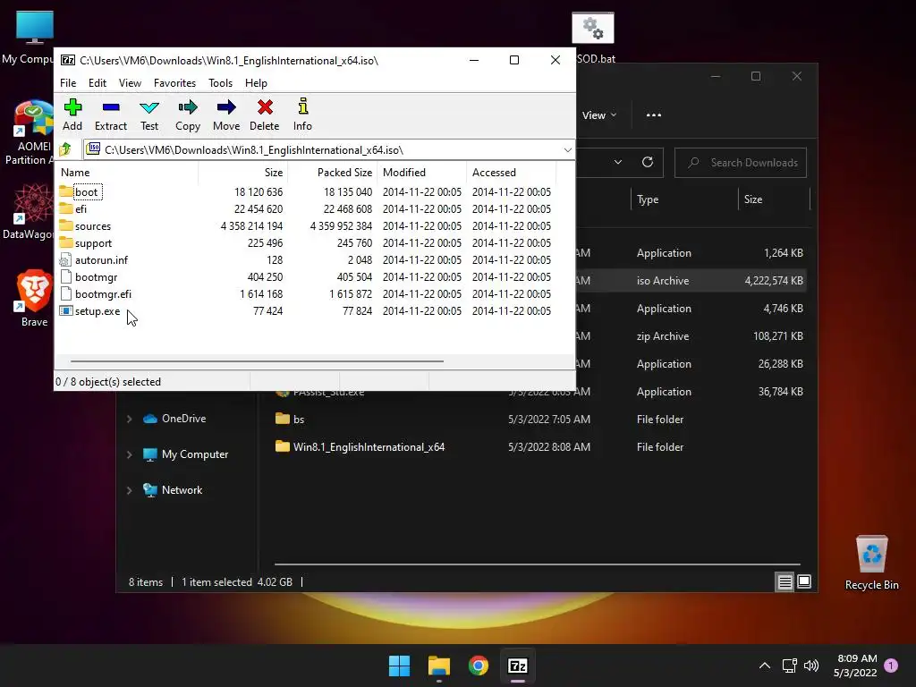Open the Brave browser desktop shortcut

coord(34,298)
